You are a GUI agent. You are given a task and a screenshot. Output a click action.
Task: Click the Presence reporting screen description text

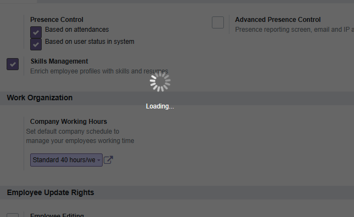(294, 30)
